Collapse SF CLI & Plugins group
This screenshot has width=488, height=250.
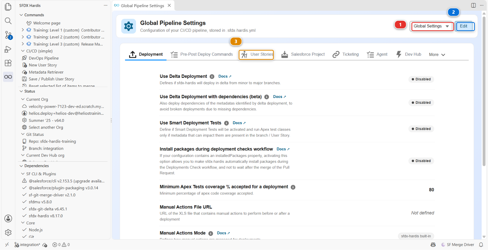tap(23, 174)
